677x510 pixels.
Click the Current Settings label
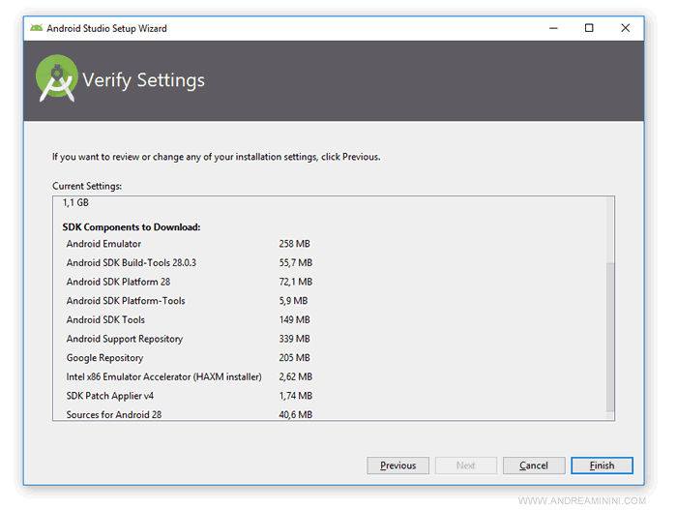[87, 186]
